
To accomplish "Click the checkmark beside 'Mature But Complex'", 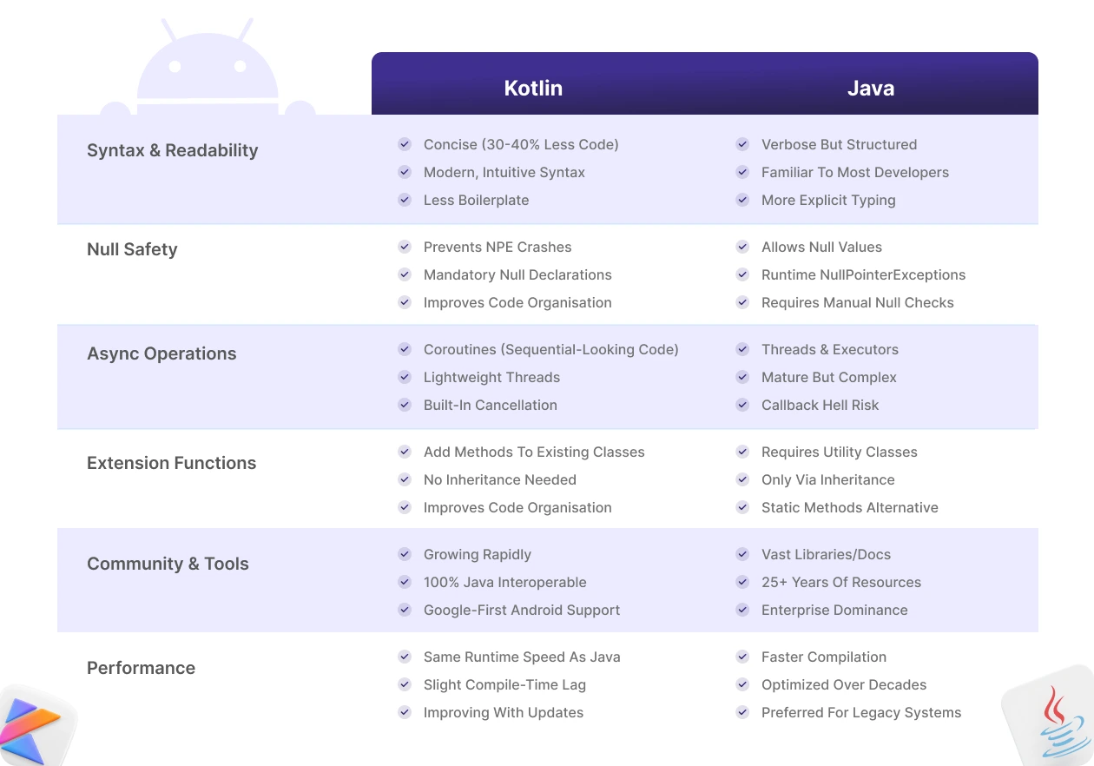I will (742, 377).
